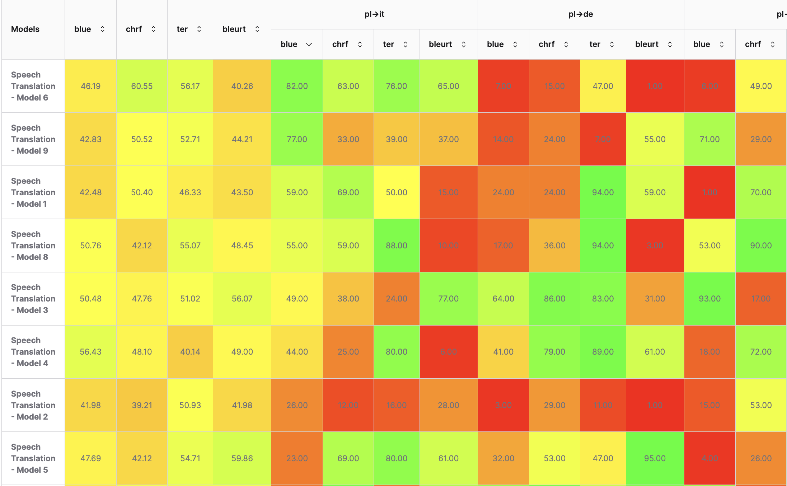
Task: Select the pl→de group header
Action: click(x=581, y=14)
